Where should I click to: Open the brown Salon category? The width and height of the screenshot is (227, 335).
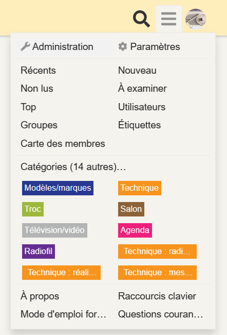(131, 209)
